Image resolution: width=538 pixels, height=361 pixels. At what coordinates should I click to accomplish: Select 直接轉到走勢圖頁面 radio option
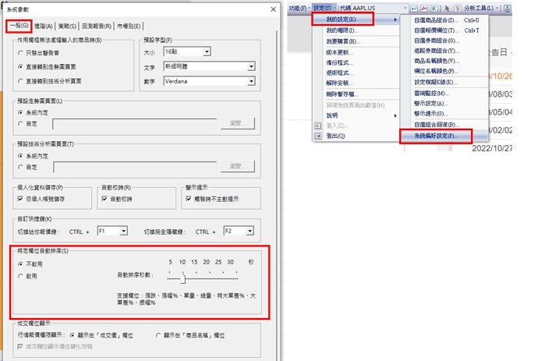click(x=20, y=66)
